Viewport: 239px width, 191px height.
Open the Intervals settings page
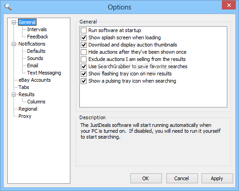coord(37,29)
